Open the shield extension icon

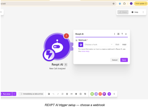pyautogui.click(x=120, y=4)
